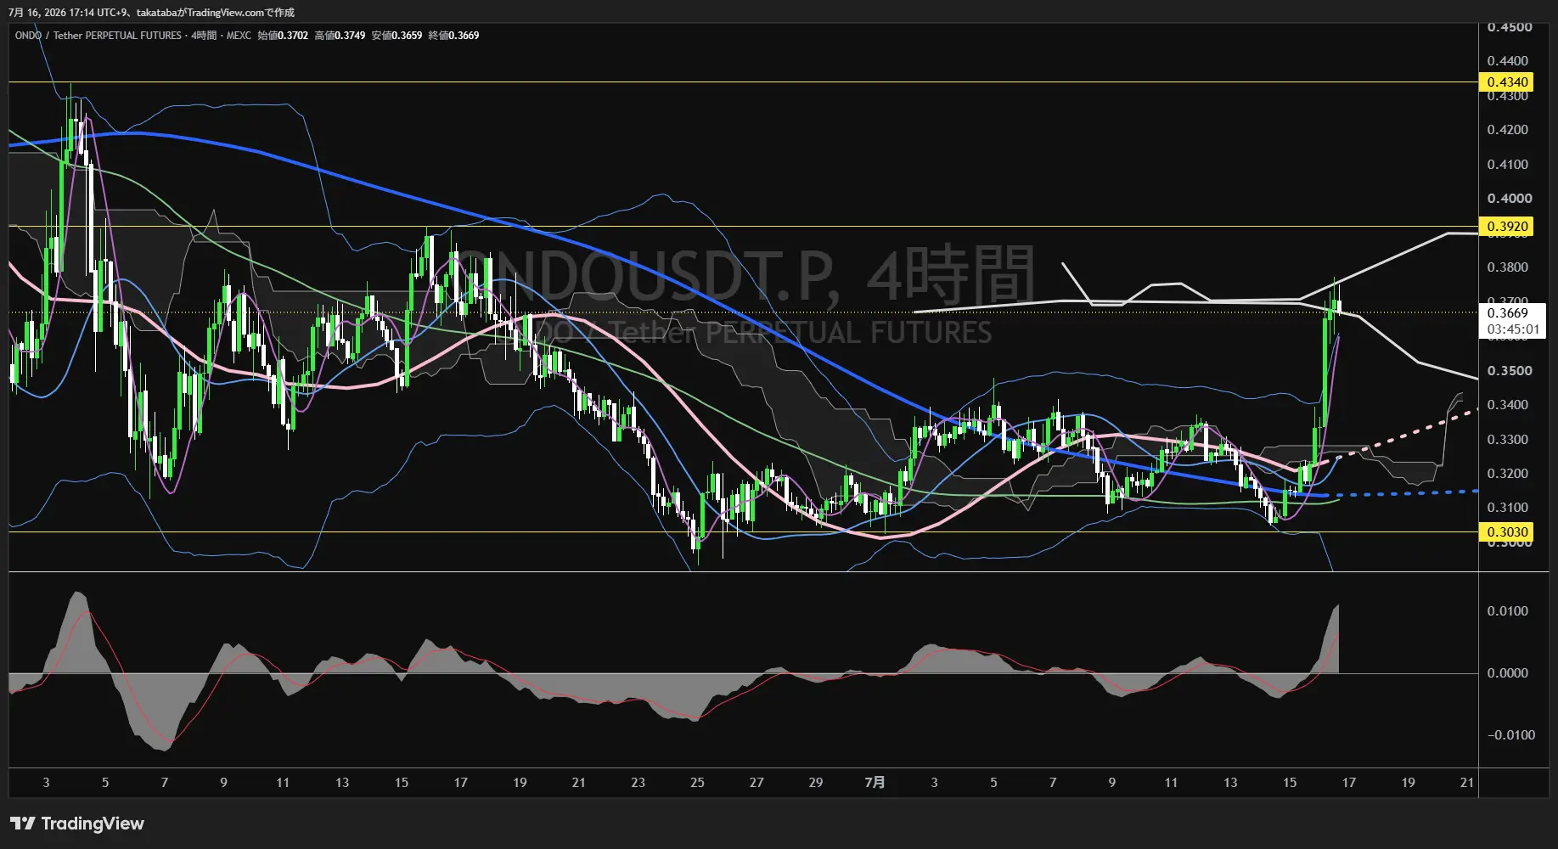1558x849 pixels.
Task: Select the 0.3920 yellow price label
Action: click(1507, 227)
